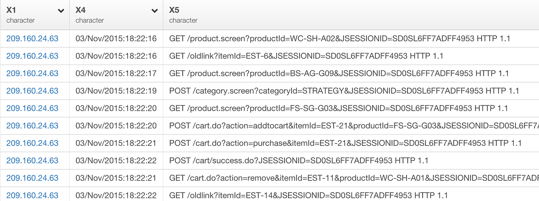Click IP link in oldlink EST-14 row

(x=32, y=195)
